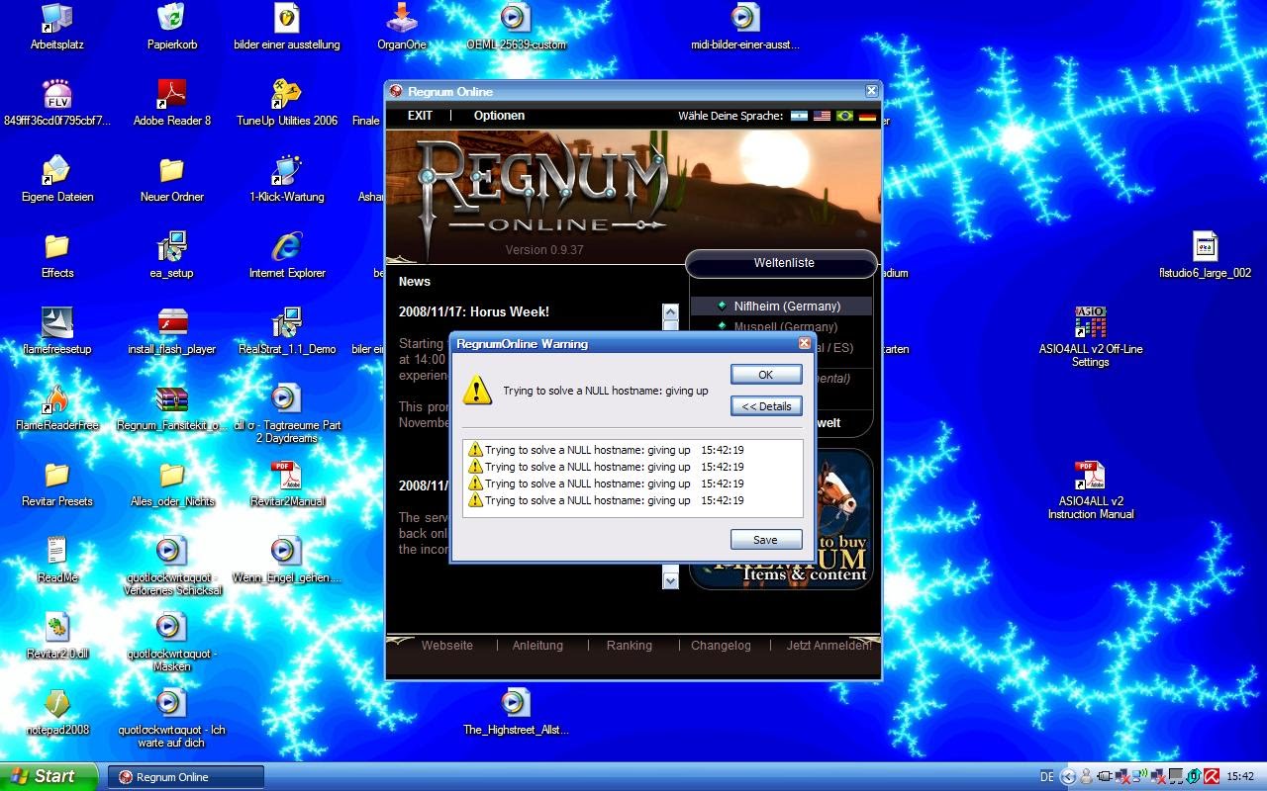Click Save in the warning dialog
Image resolution: width=1267 pixels, height=791 pixels.
tap(766, 540)
